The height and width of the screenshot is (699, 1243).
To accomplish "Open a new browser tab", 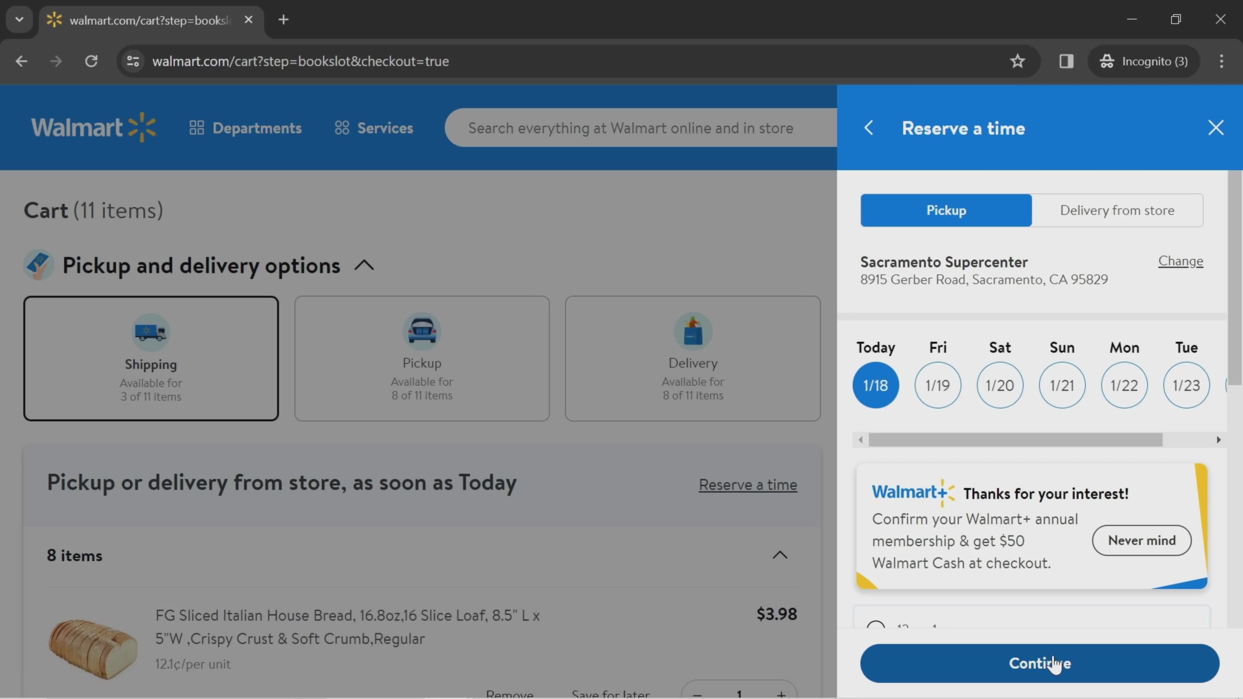I will coord(284,20).
